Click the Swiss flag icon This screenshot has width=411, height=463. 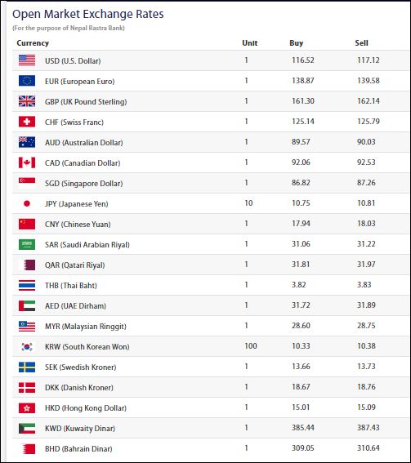(27, 122)
